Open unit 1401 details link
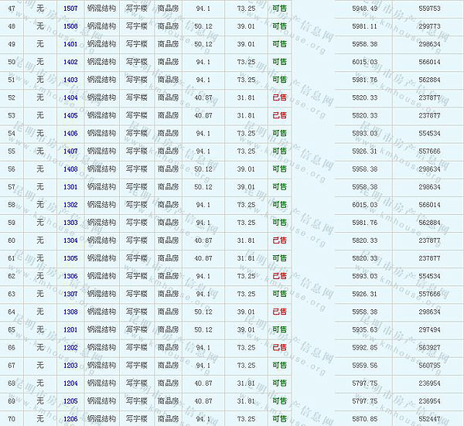 70,44
